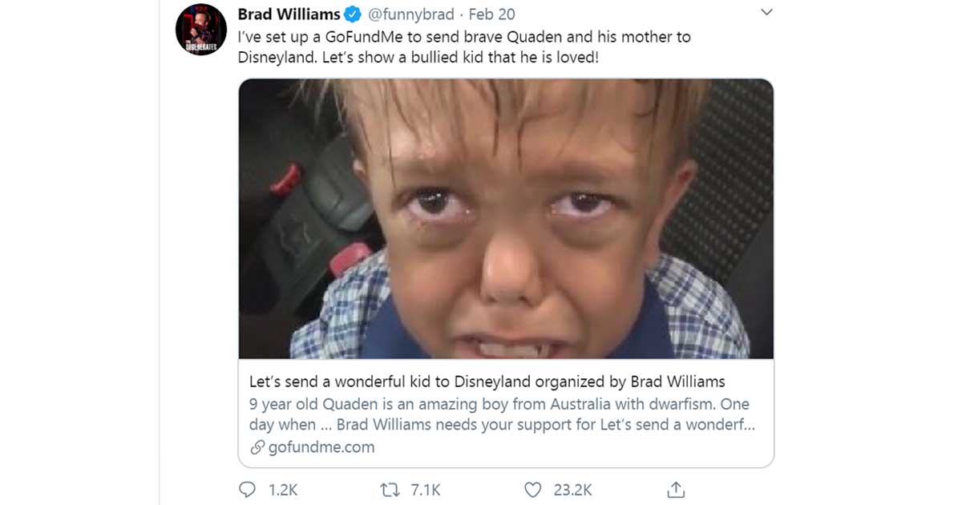Click the share tweet upload icon
The width and height of the screenshot is (962, 505).
pyautogui.click(x=676, y=489)
